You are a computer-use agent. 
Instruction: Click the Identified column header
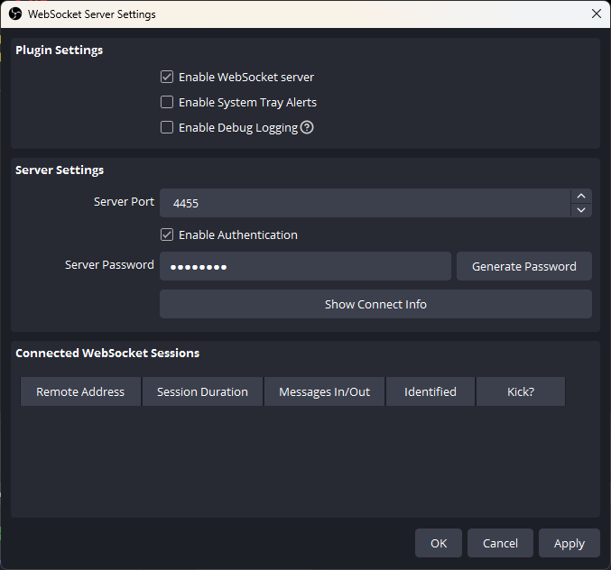tap(430, 391)
